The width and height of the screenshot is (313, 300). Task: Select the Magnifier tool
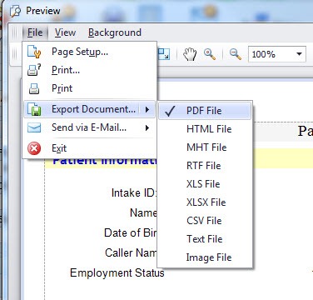(210, 54)
